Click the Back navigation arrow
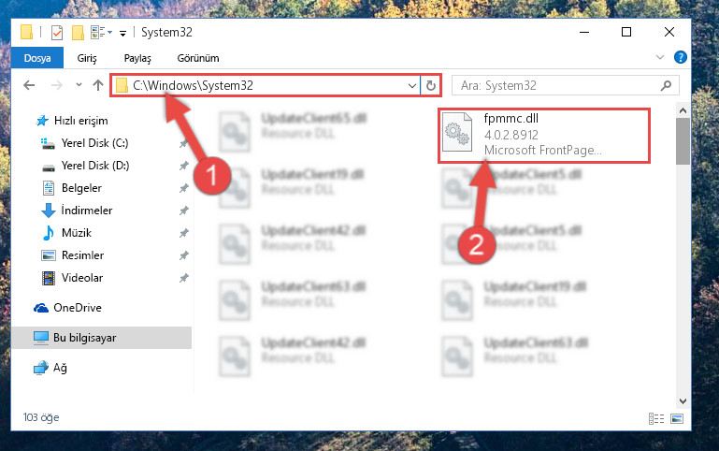 pos(29,85)
